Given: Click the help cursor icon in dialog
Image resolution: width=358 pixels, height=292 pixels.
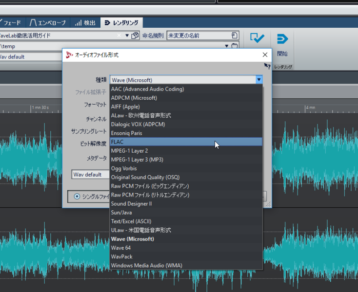Looking at the screenshot, I should (267, 66).
